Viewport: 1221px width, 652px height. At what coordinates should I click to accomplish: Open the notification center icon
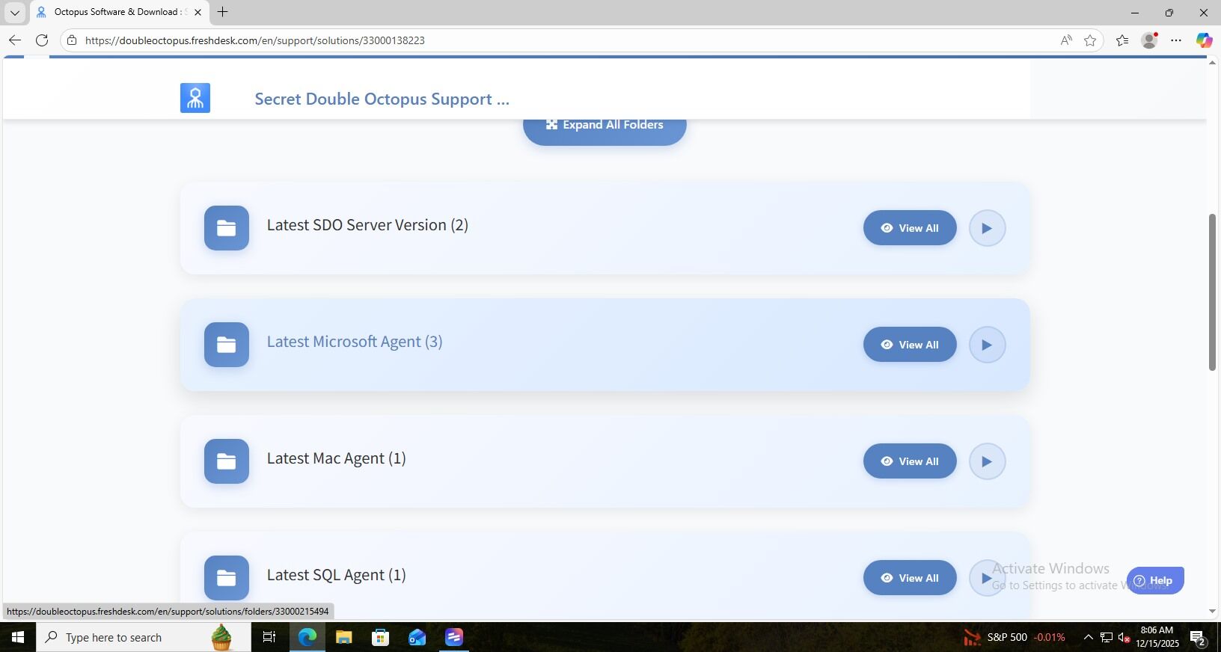coord(1198,637)
